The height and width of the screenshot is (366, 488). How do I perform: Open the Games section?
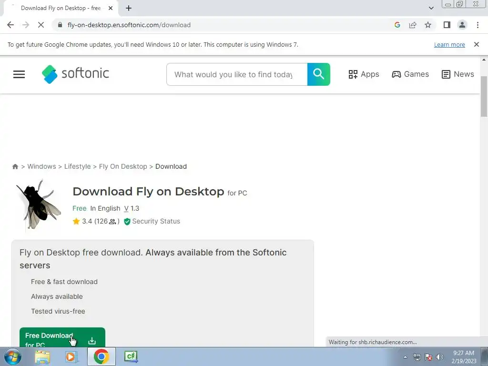[410, 74]
